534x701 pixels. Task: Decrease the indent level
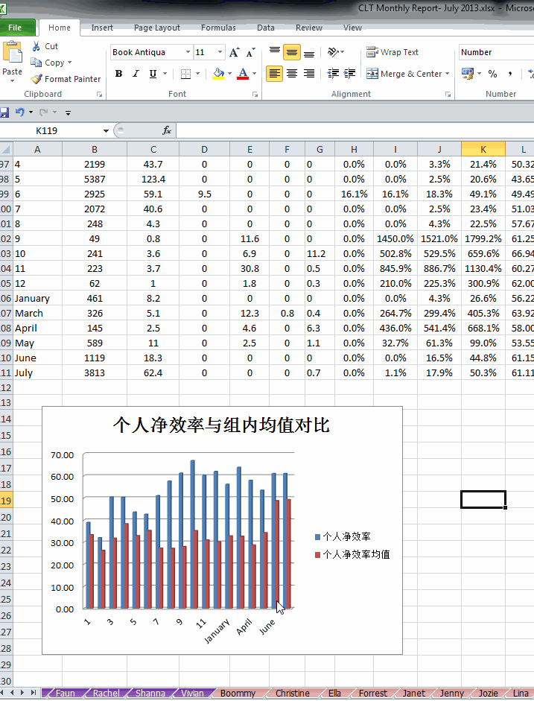pyautogui.click(x=332, y=73)
